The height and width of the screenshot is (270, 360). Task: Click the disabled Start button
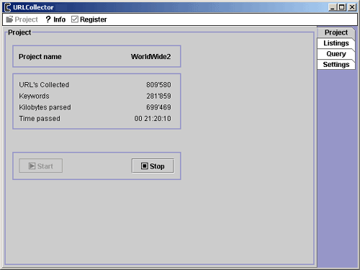(41, 166)
